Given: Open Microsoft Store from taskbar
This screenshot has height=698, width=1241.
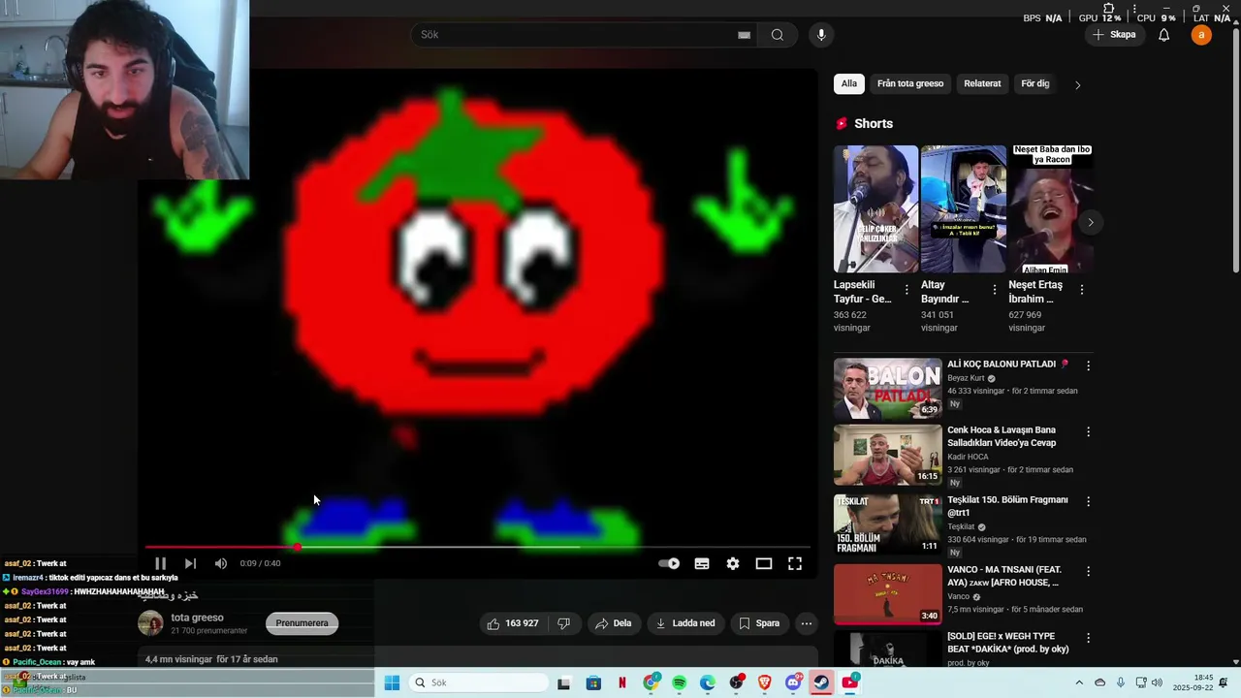Looking at the screenshot, I should pos(593,682).
